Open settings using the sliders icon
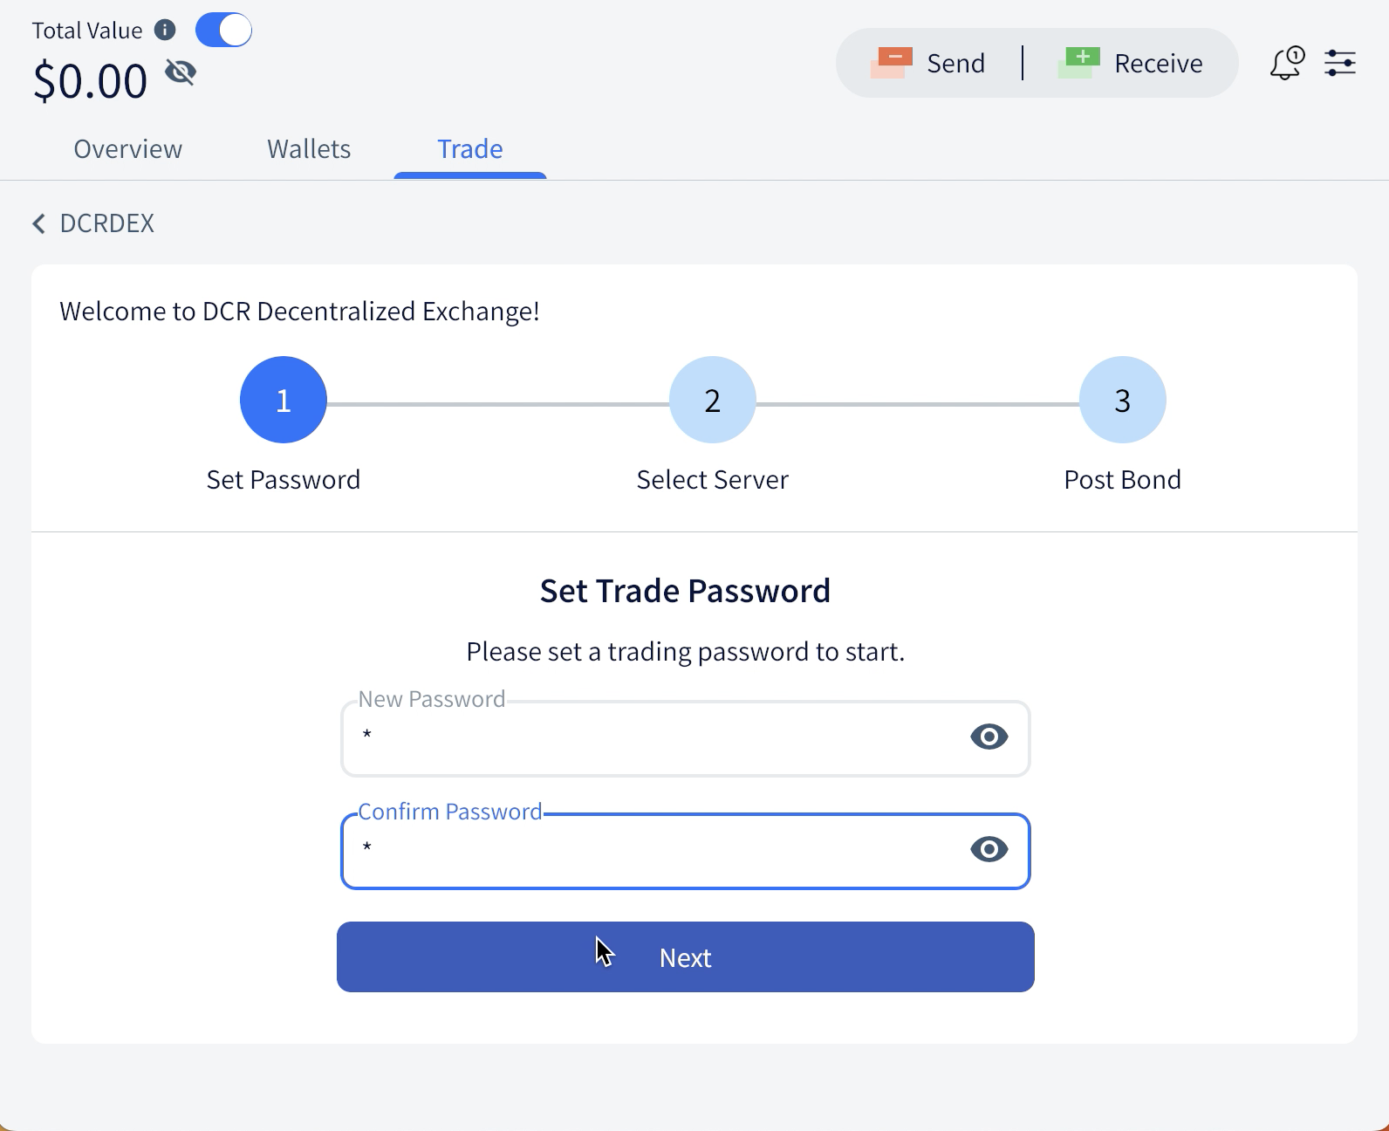This screenshot has width=1389, height=1131. coord(1341,62)
